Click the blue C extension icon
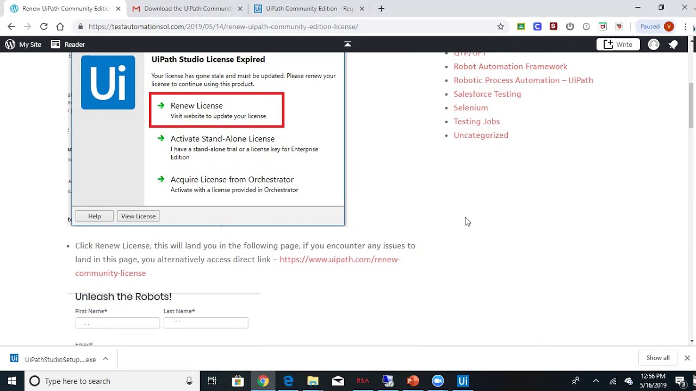 pos(537,26)
